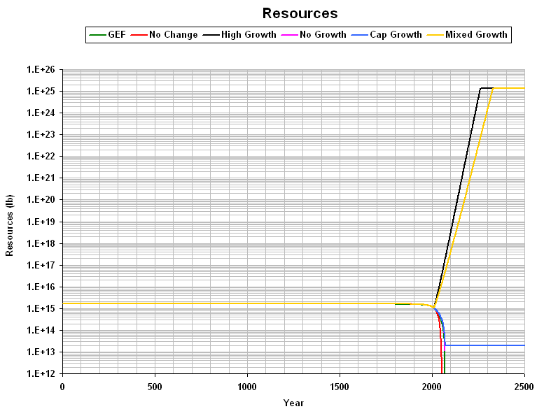Select the chart title "Resources"
551x416 pixels.
click(x=300, y=13)
